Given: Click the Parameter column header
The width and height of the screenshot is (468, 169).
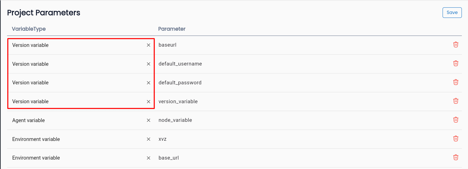Looking at the screenshot, I should pyautogui.click(x=172, y=29).
